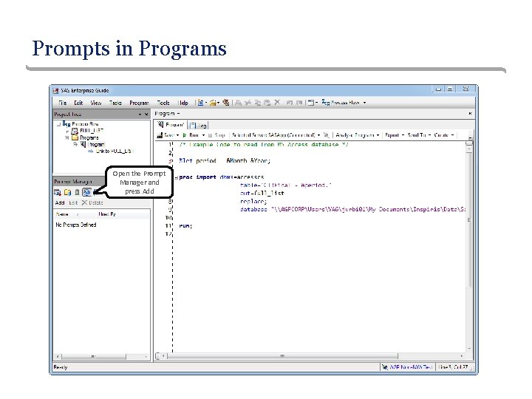Click Delete in Prompt Manager
Image resolution: width=532 pixels, height=399 pixels.
click(92, 202)
